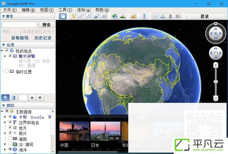Screen dimensions: 228x154
Task: Collapse the 我的地点 tree node
Action: click(2, 51)
